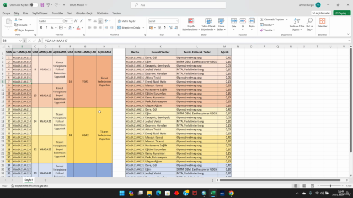The height and width of the screenshot is (198, 353).
Task: Open the Gözden Geçir tab
Action: (x=84, y=13)
